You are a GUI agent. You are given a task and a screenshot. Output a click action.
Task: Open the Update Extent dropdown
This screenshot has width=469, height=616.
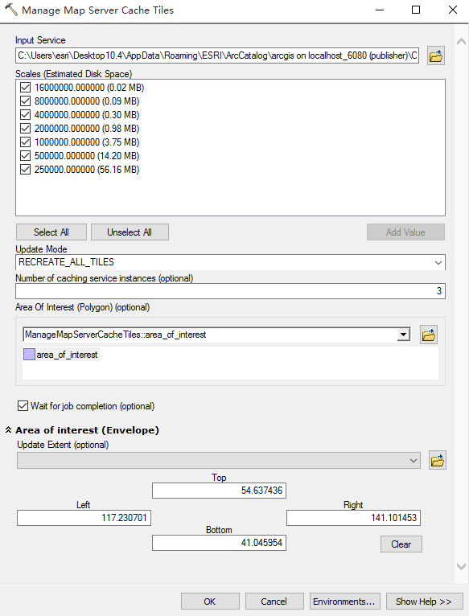point(413,461)
